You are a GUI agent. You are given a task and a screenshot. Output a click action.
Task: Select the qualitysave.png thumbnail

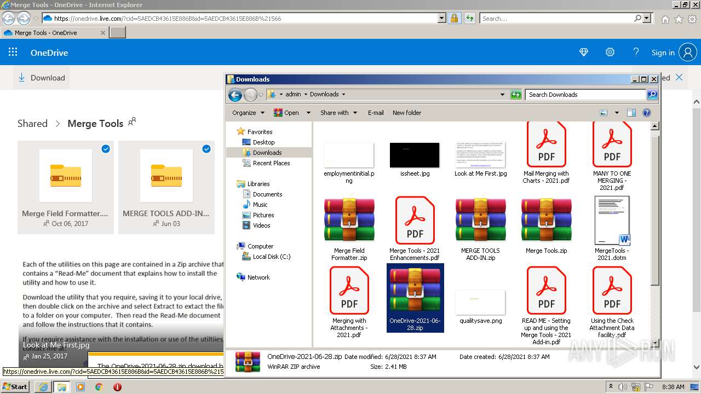pyautogui.click(x=480, y=302)
